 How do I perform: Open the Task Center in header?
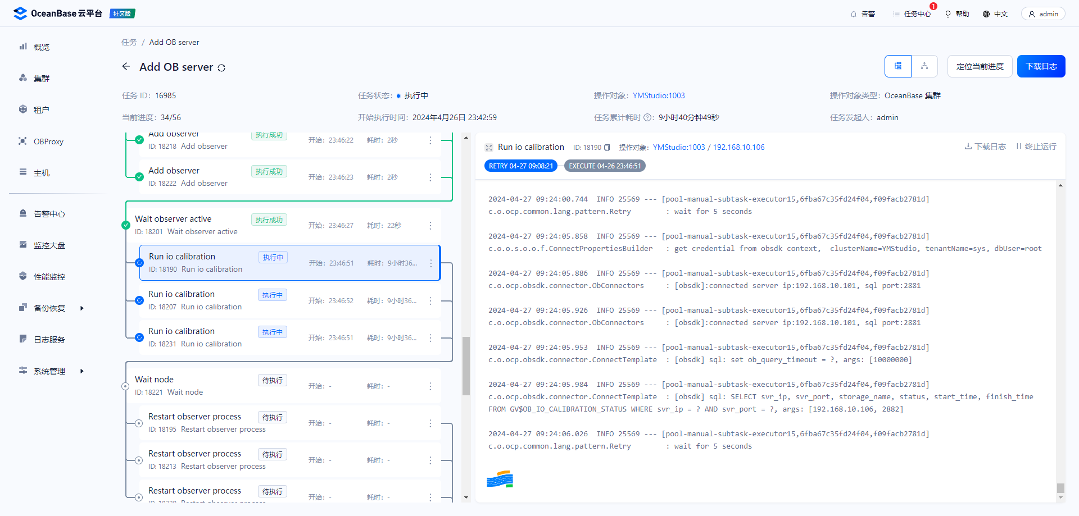[912, 14]
